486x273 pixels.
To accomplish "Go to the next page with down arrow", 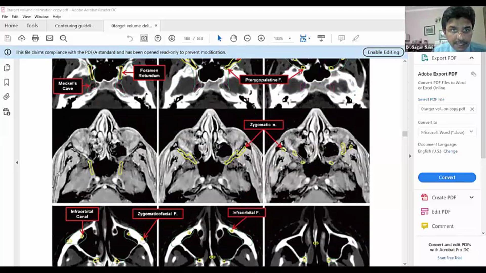I will (172, 38).
